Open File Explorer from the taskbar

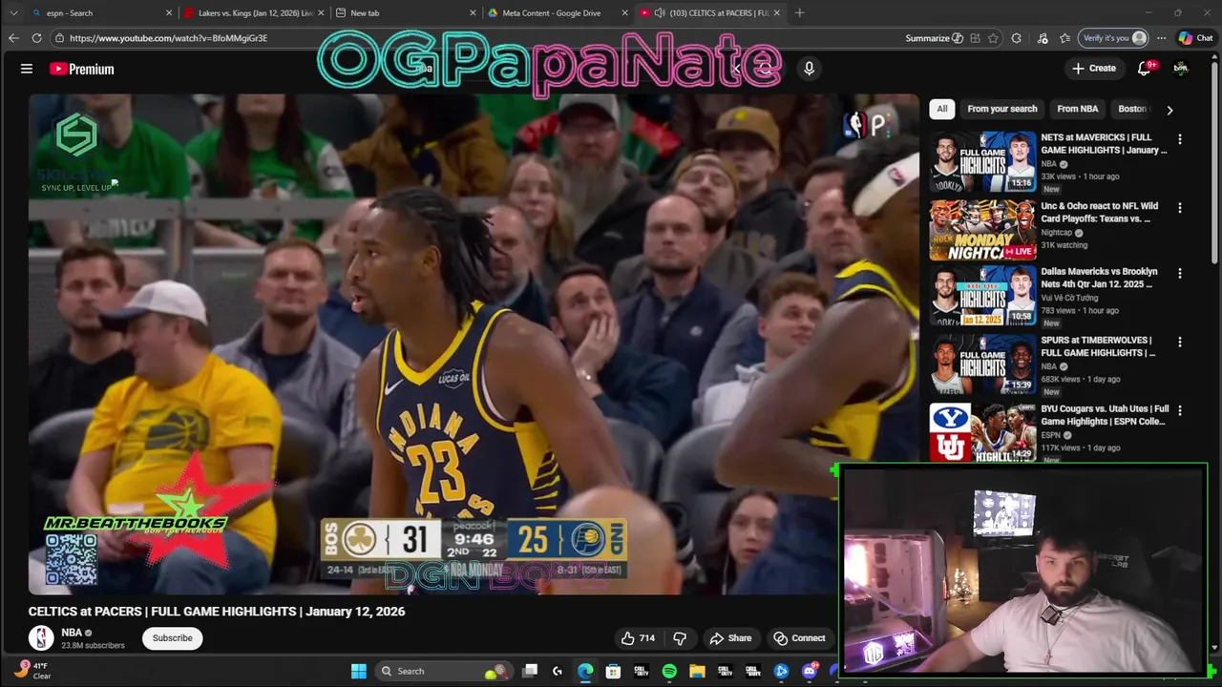[x=697, y=672]
